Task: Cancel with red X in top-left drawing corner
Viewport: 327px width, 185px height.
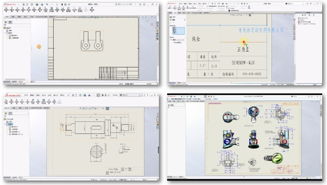Action: pyautogui.click(x=152, y=25)
